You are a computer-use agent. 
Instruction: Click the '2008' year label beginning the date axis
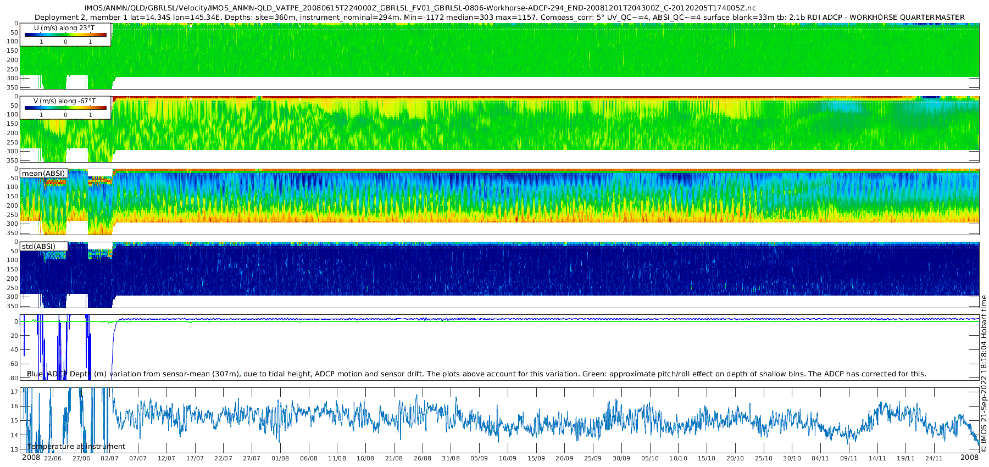pyautogui.click(x=31, y=458)
